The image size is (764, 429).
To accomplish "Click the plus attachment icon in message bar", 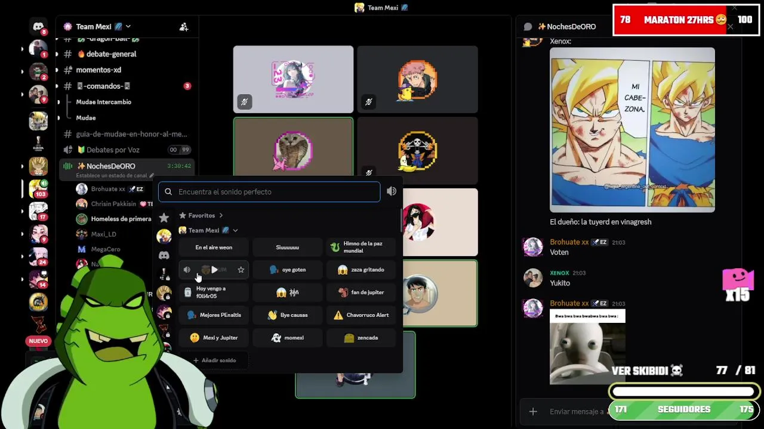I will point(533,411).
